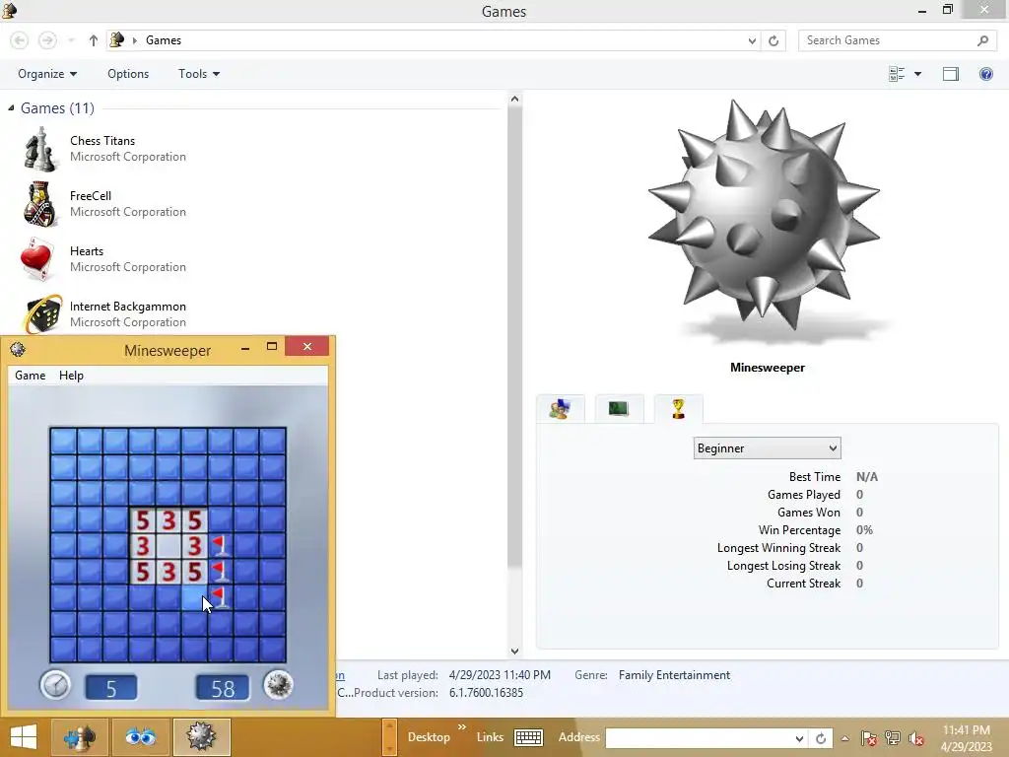
Task: Click the elapsed time value 5
Action: click(x=110, y=688)
